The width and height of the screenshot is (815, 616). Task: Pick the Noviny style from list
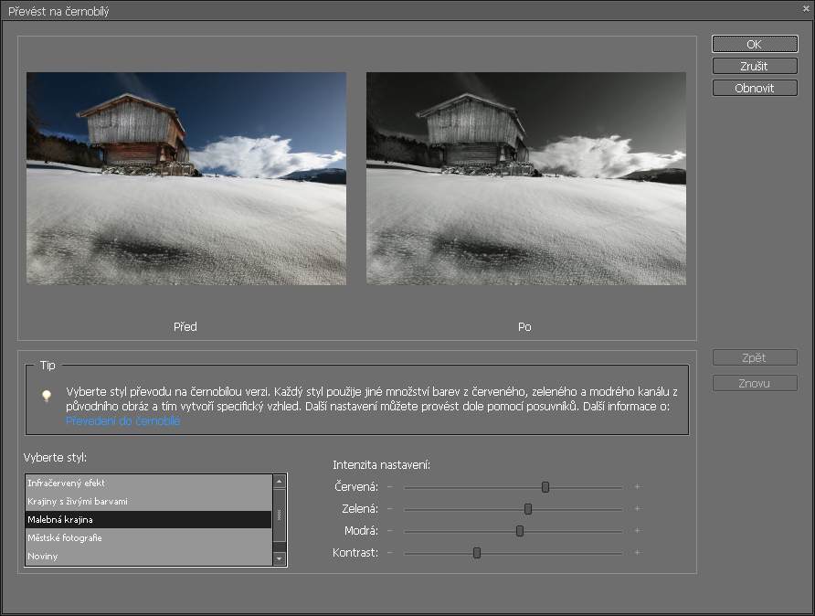148,556
